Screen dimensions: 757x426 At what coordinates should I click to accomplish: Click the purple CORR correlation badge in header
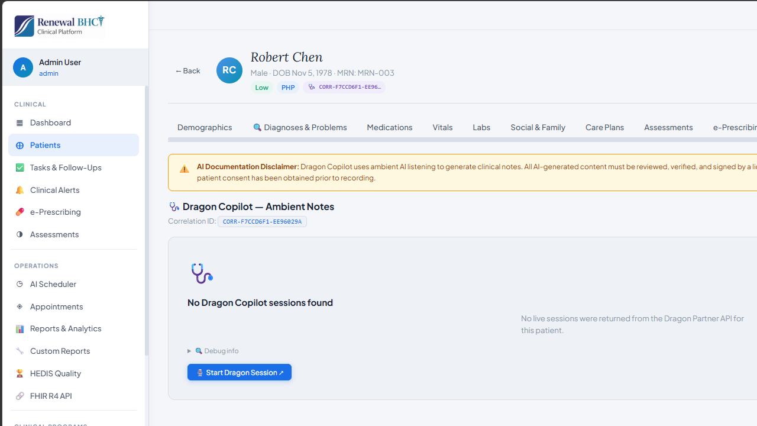344,87
